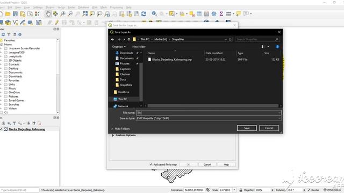
Task: Click Cancel in Save Vector Layer dialog
Action: click(207, 165)
